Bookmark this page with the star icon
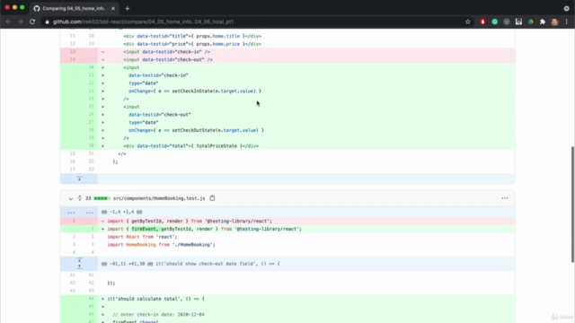Screen dimensions: 575x323 point(467,22)
